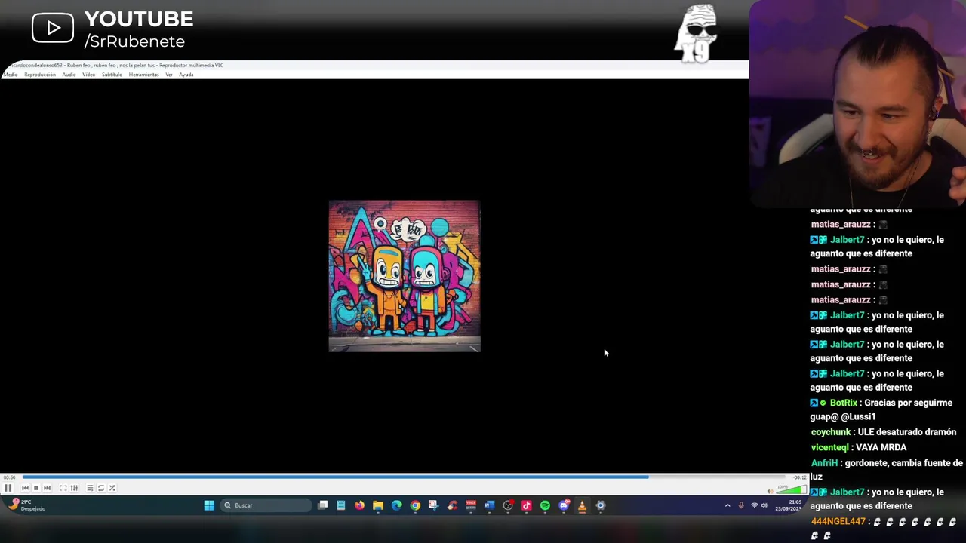The height and width of the screenshot is (543, 966).
Task: Open Task View on the taskbar
Action: [x=323, y=505]
